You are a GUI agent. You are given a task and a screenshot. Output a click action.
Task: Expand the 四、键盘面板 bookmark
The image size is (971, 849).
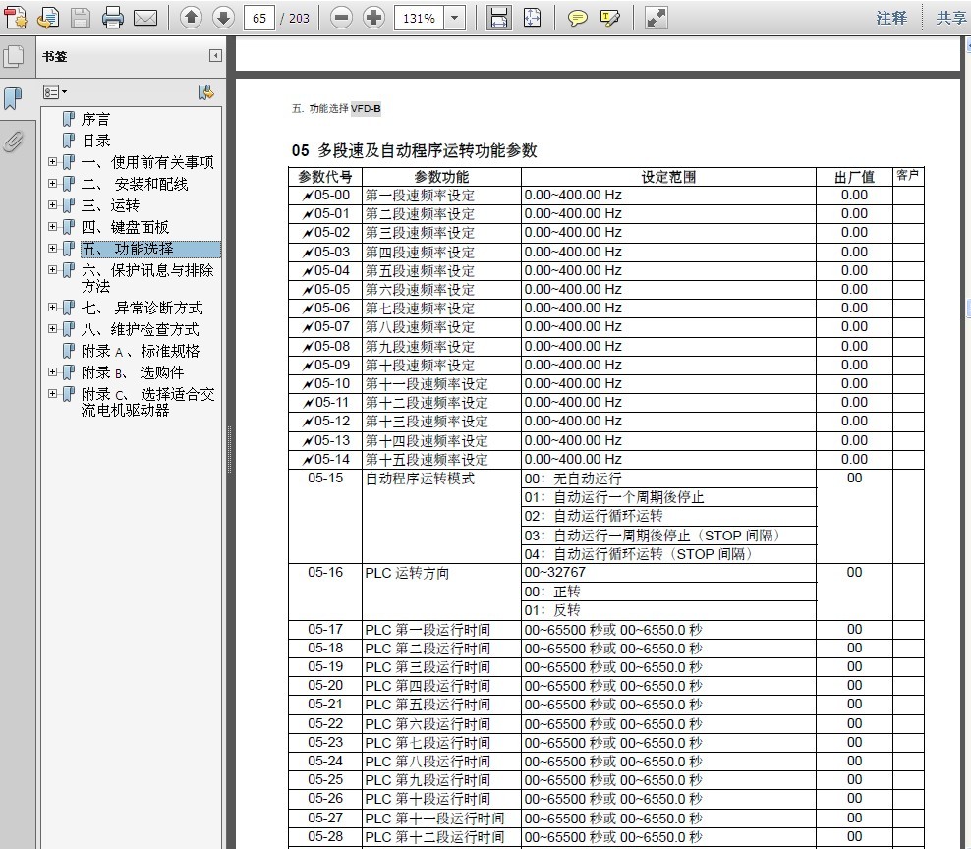[x=53, y=228]
